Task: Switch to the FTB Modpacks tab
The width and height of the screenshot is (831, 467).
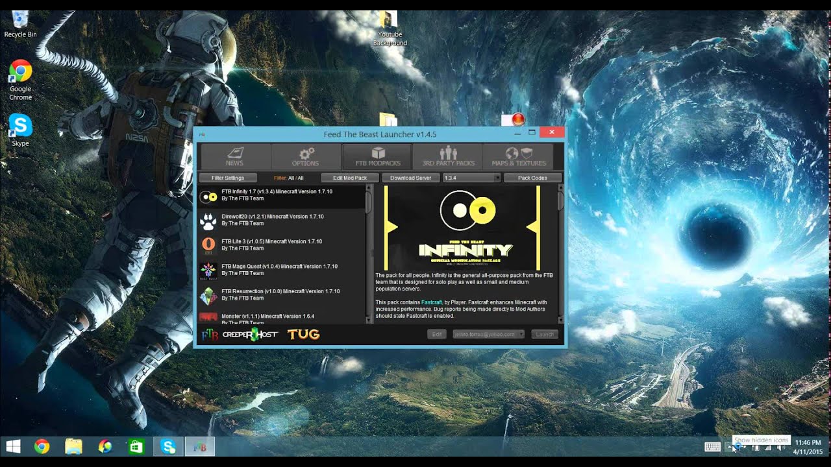Action: [x=378, y=157]
